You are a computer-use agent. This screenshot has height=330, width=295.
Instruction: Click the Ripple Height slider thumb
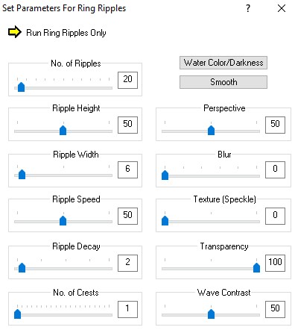click(x=63, y=130)
